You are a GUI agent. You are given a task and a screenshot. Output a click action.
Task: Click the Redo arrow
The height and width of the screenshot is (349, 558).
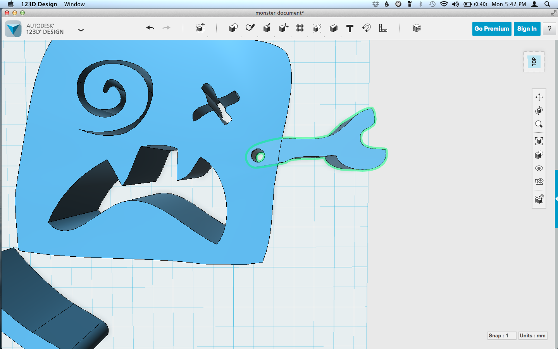click(166, 28)
